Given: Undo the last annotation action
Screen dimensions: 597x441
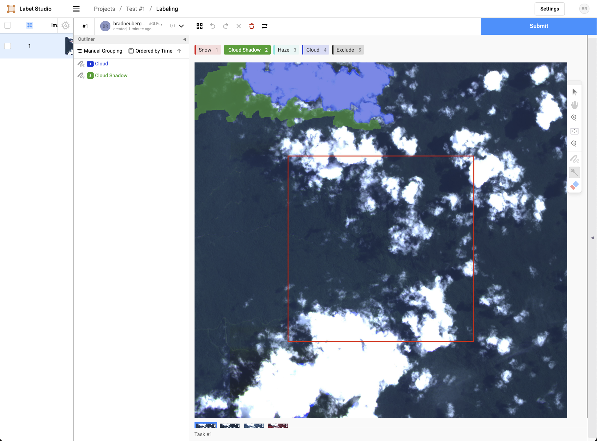Looking at the screenshot, I should click(213, 26).
